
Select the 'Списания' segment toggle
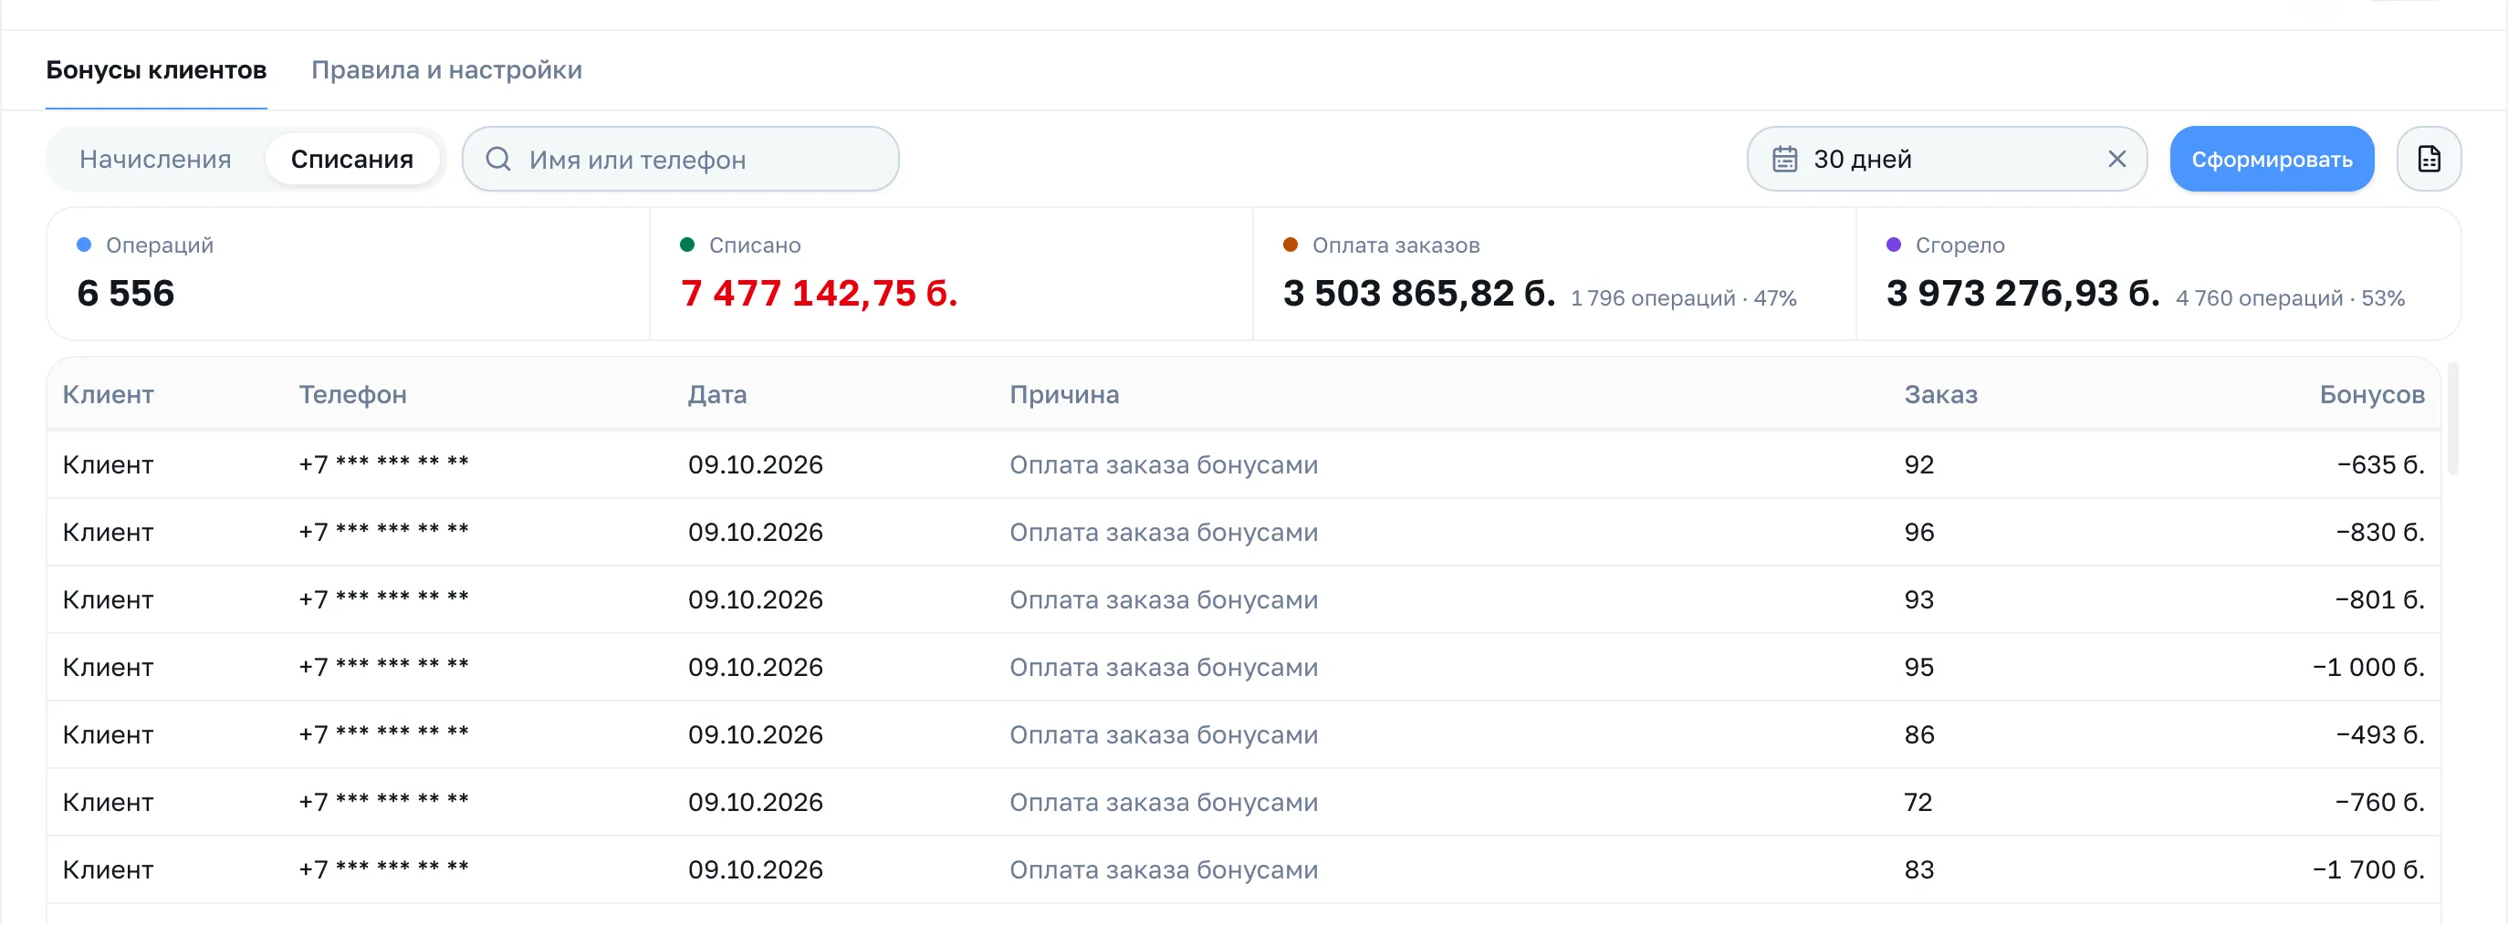point(351,160)
